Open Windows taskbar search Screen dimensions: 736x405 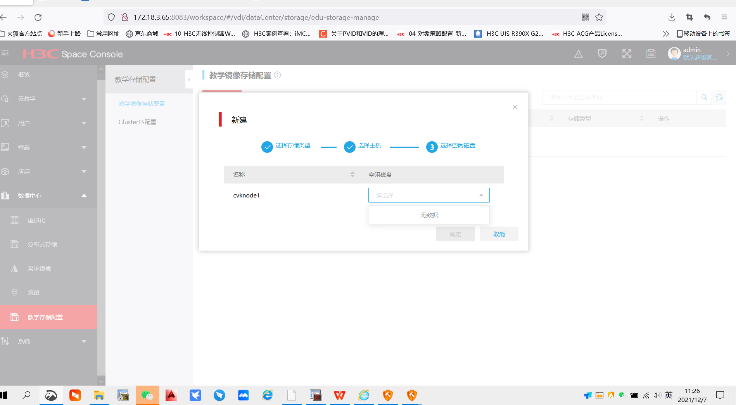click(x=26, y=395)
